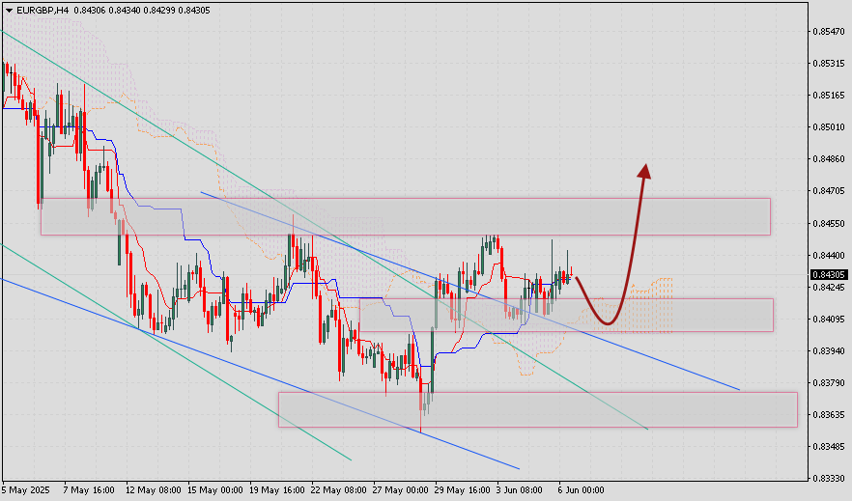The image size is (852, 501).
Task: Select the 0.84705 price axis label
Action: click(829, 191)
